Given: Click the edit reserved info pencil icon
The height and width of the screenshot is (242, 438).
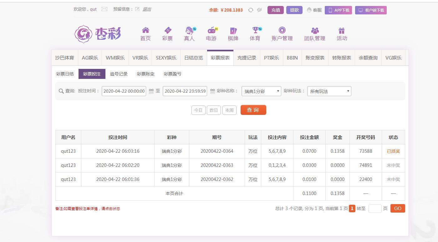Looking at the screenshot, I should pyautogui.click(x=137, y=9).
